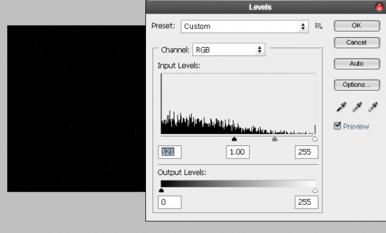Click the midtone gamma field showing 1.00
386x233 pixels.
point(237,152)
